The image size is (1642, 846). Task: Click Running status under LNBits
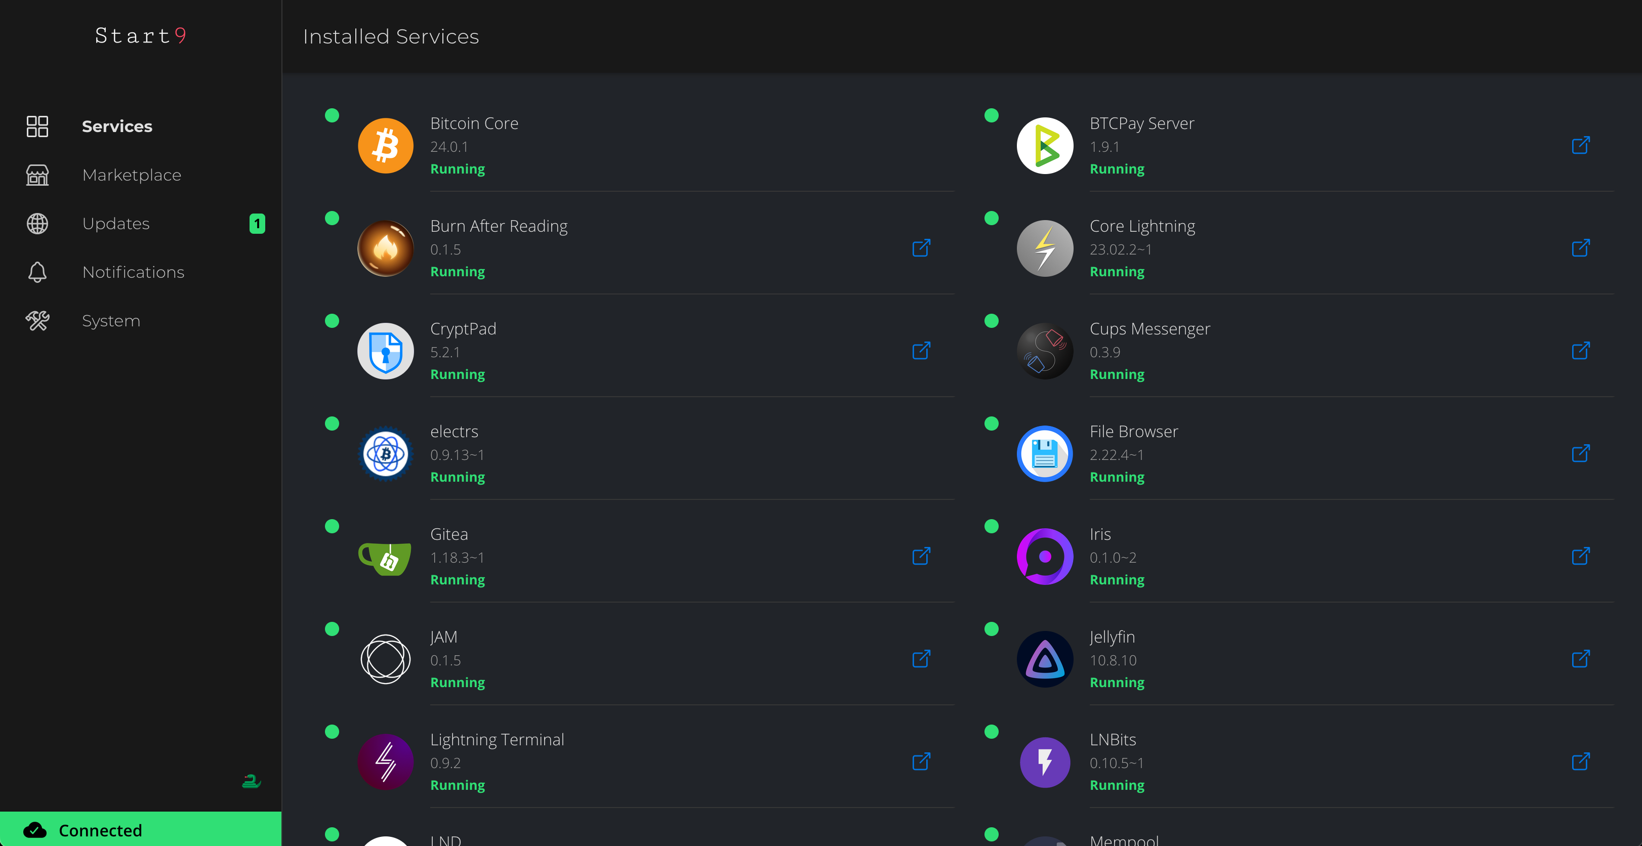tap(1118, 785)
